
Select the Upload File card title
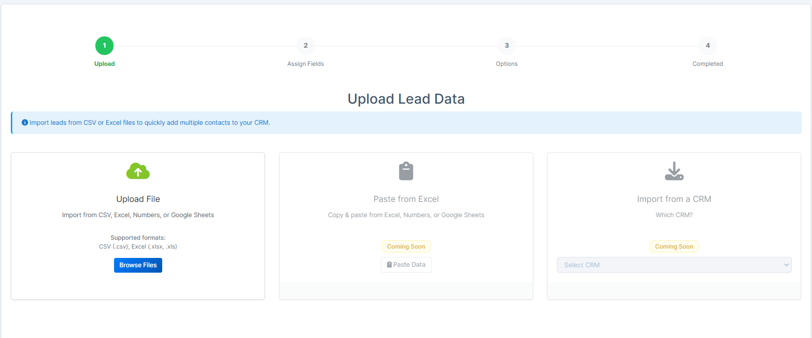coord(138,199)
